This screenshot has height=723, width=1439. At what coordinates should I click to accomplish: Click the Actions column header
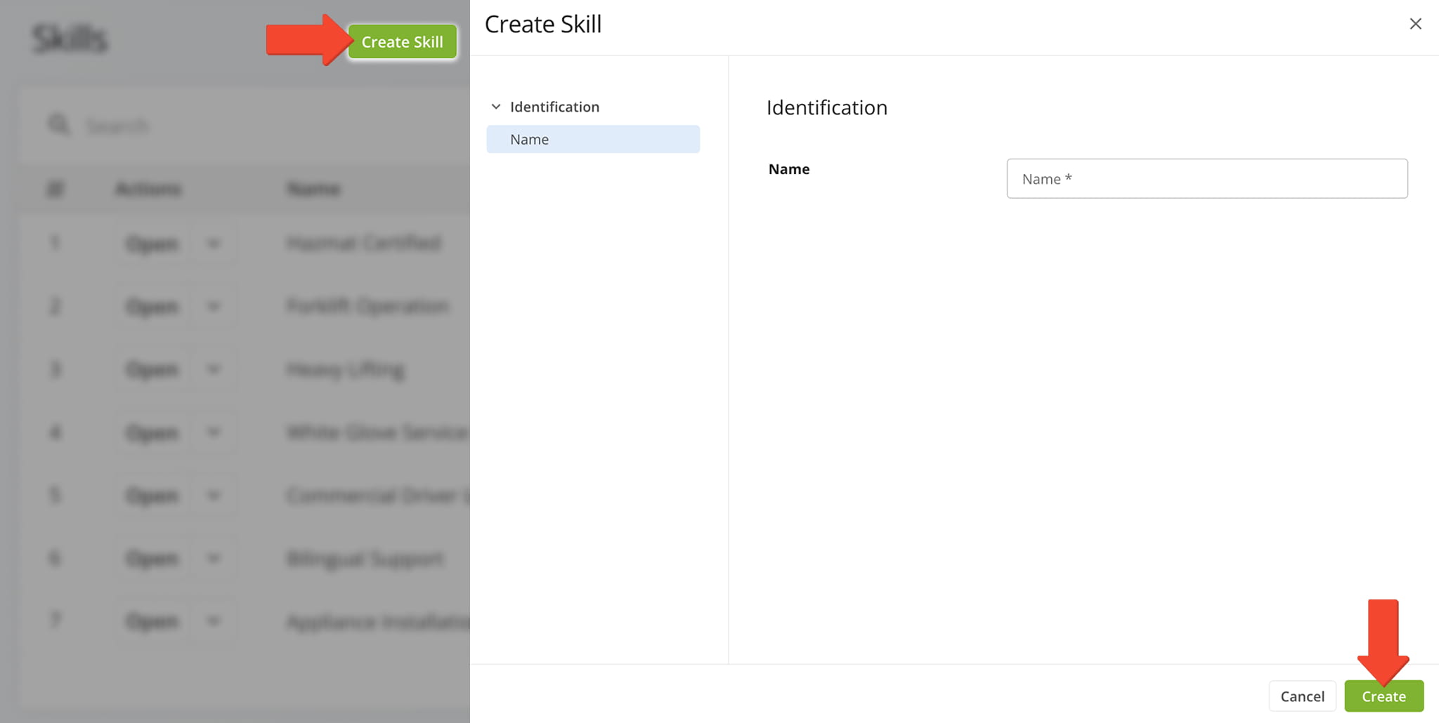(148, 189)
